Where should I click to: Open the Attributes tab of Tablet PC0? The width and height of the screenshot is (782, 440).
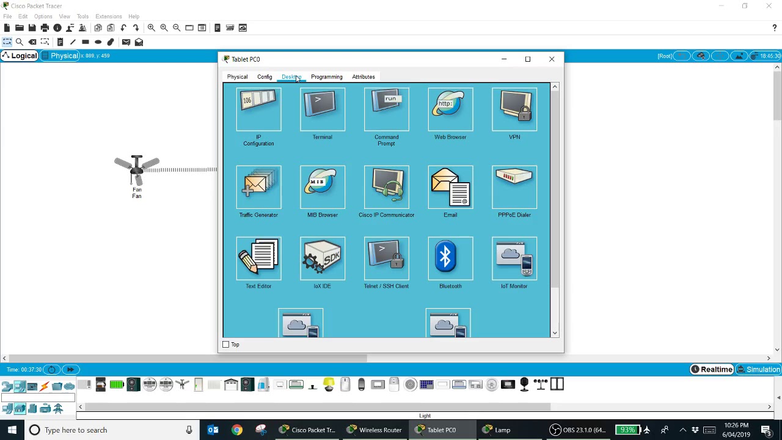[364, 77]
